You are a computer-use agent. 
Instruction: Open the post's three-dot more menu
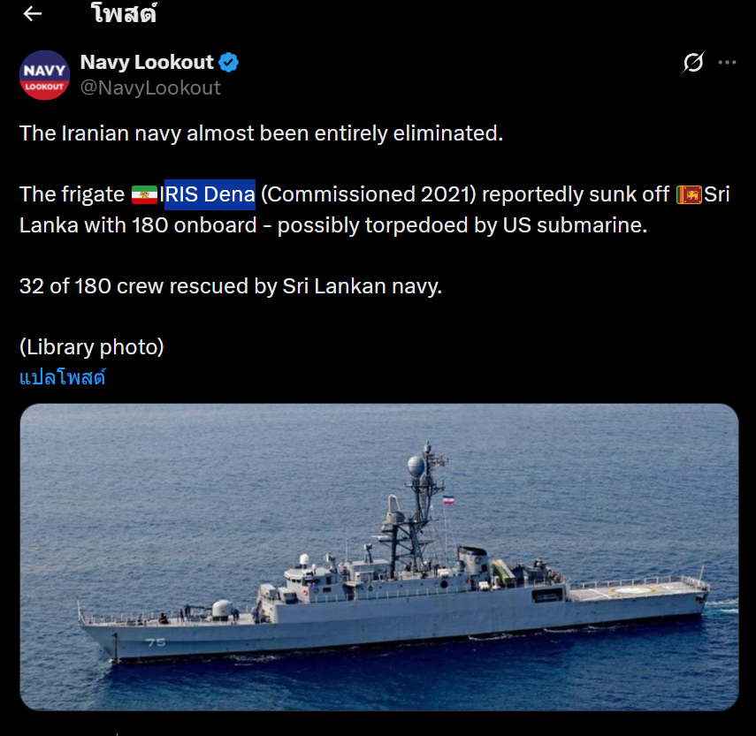(727, 62)
